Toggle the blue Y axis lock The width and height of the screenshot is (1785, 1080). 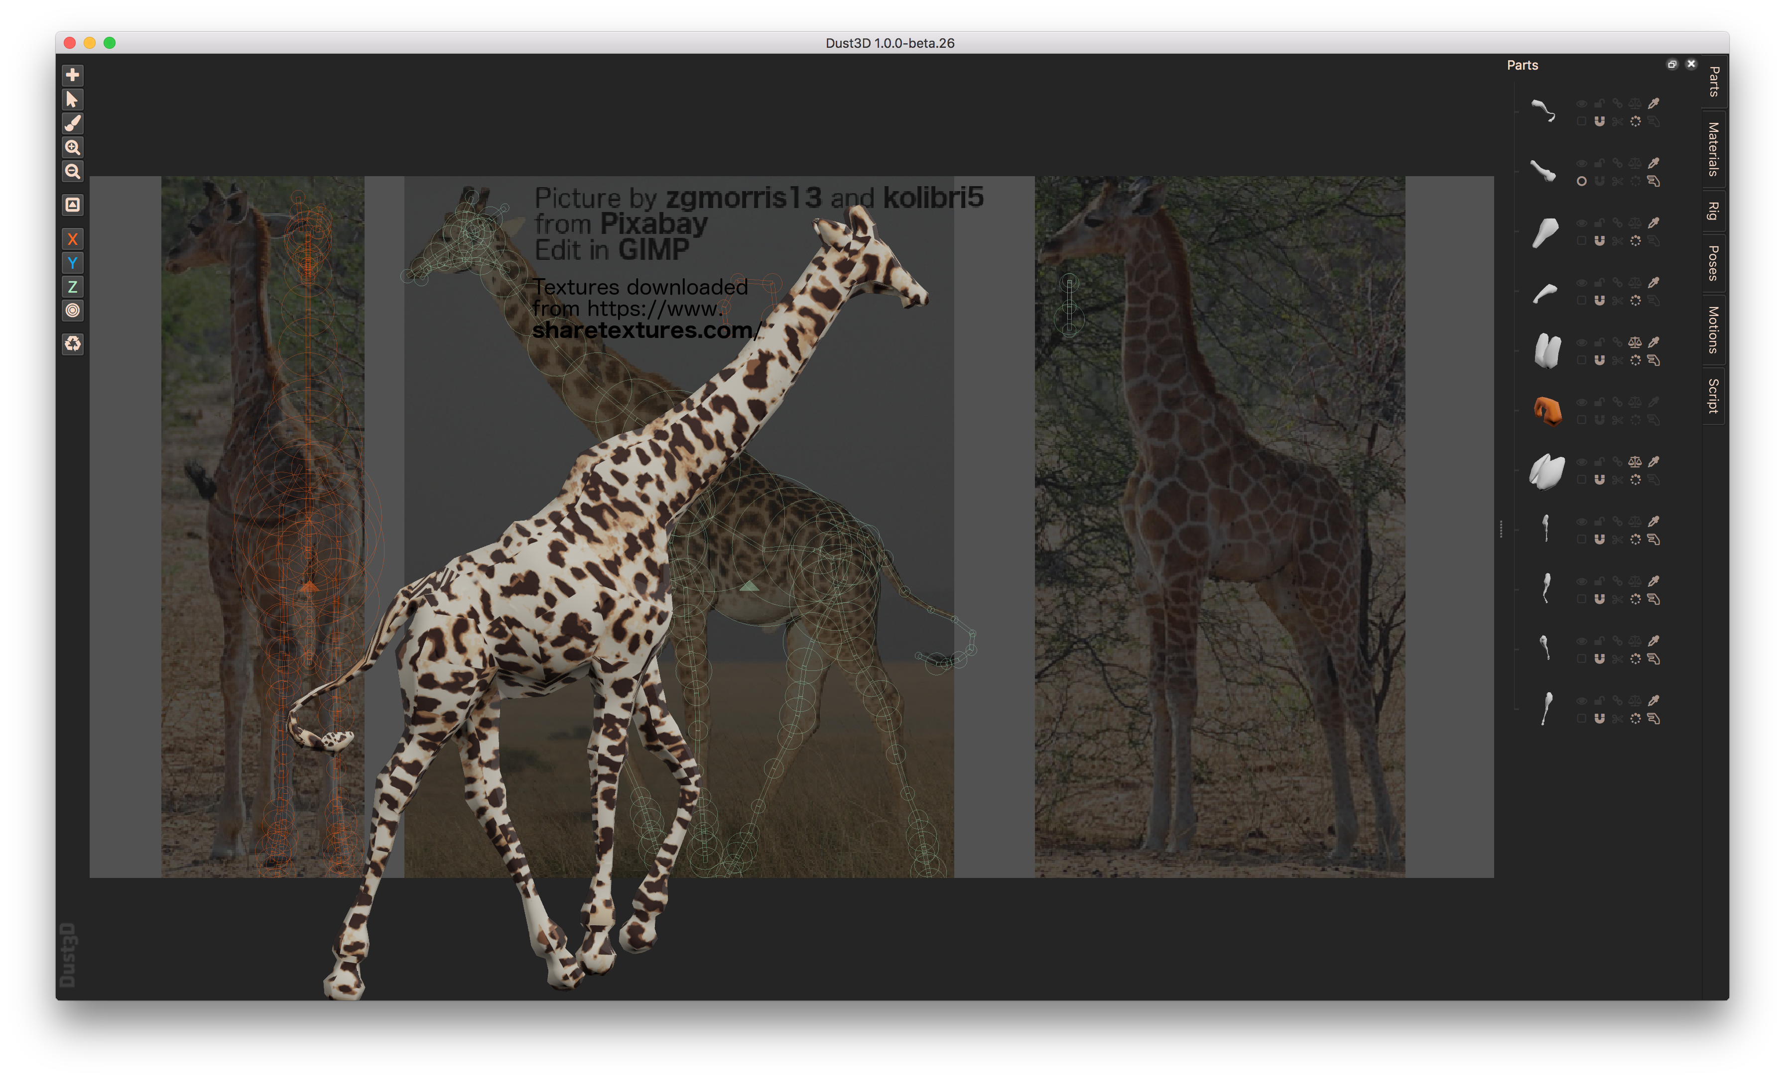coord(72,263)
